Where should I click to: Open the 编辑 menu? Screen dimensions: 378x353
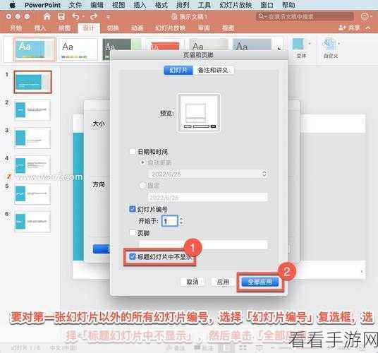97,5
